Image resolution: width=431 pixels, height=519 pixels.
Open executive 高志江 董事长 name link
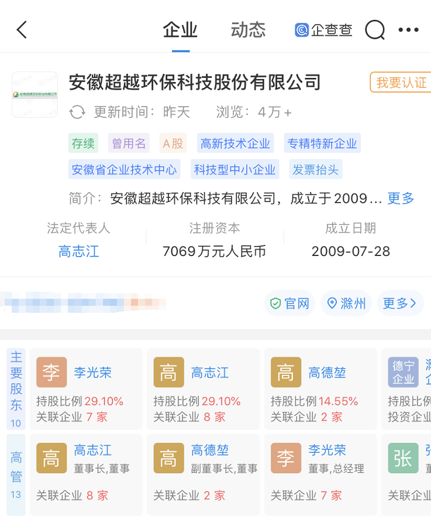click(x=93, y=450)
